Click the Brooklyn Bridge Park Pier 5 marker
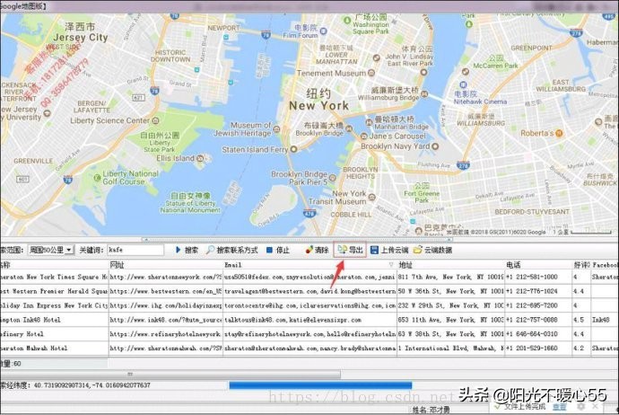The image size is (619, 415). [333, 178]
